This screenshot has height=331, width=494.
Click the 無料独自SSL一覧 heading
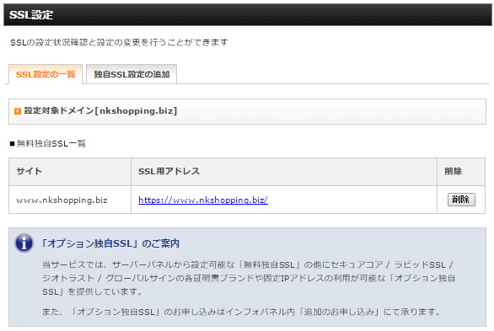coord(48,144)
